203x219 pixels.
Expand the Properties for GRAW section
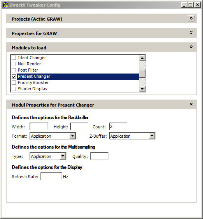coord(191,33)
